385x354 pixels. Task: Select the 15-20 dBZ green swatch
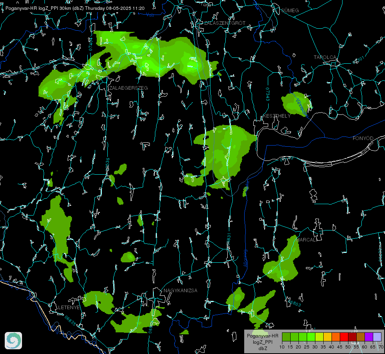[295, 337]
